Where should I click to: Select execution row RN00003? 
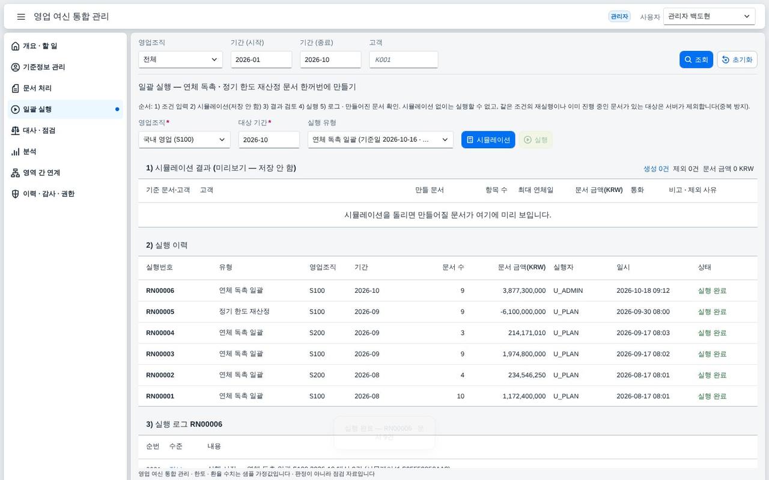pyautogui.click(x=448, y=354)
